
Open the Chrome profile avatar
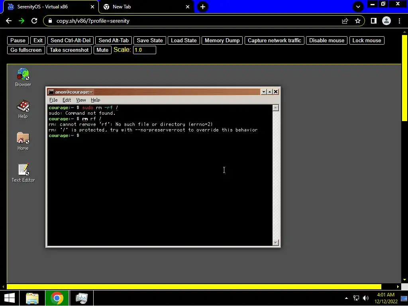(x=386, y=21)
